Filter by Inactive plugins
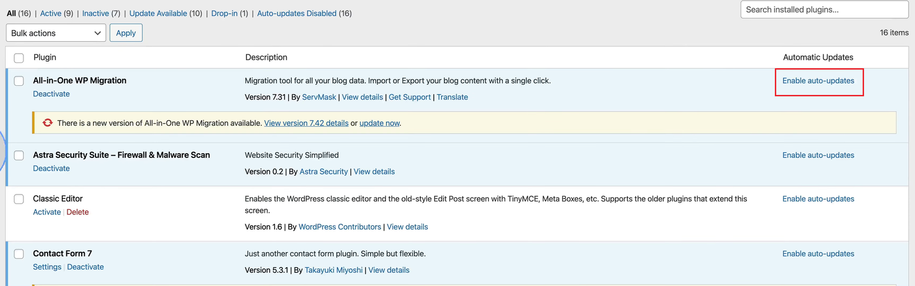The image size is (915, 286). (x=96, y=13)
